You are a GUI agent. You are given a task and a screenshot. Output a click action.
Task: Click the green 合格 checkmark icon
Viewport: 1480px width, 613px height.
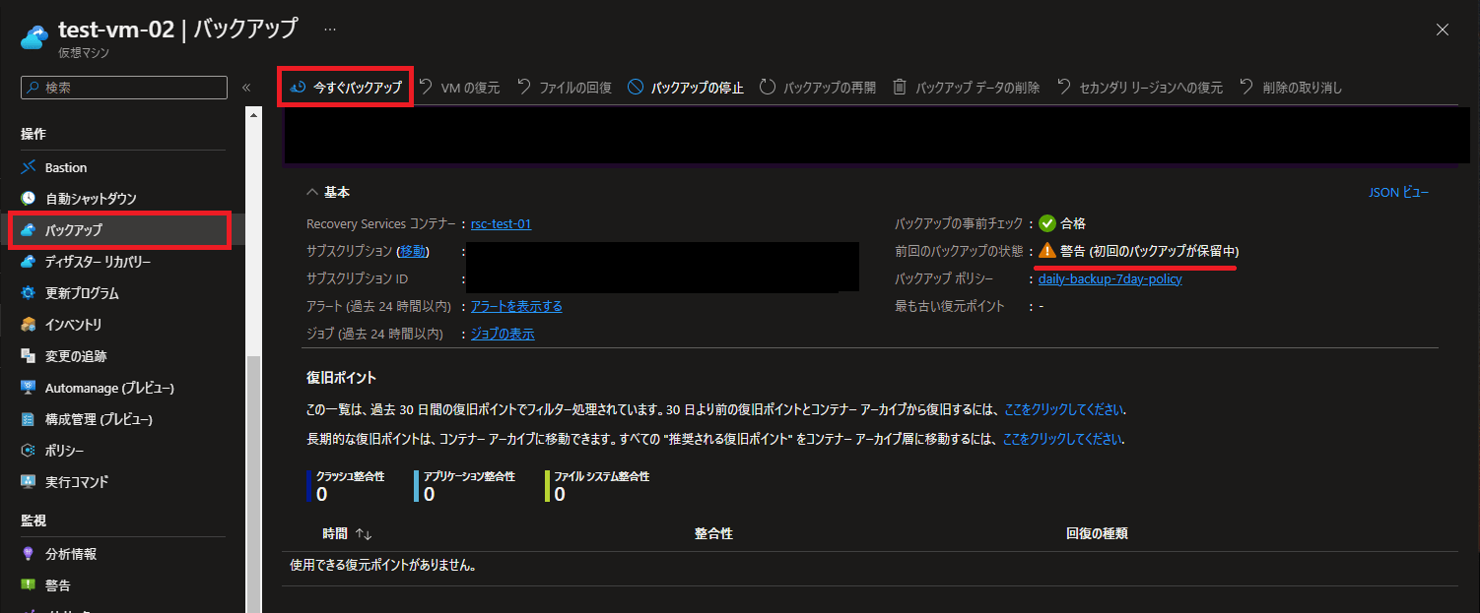click(1047, 223)
